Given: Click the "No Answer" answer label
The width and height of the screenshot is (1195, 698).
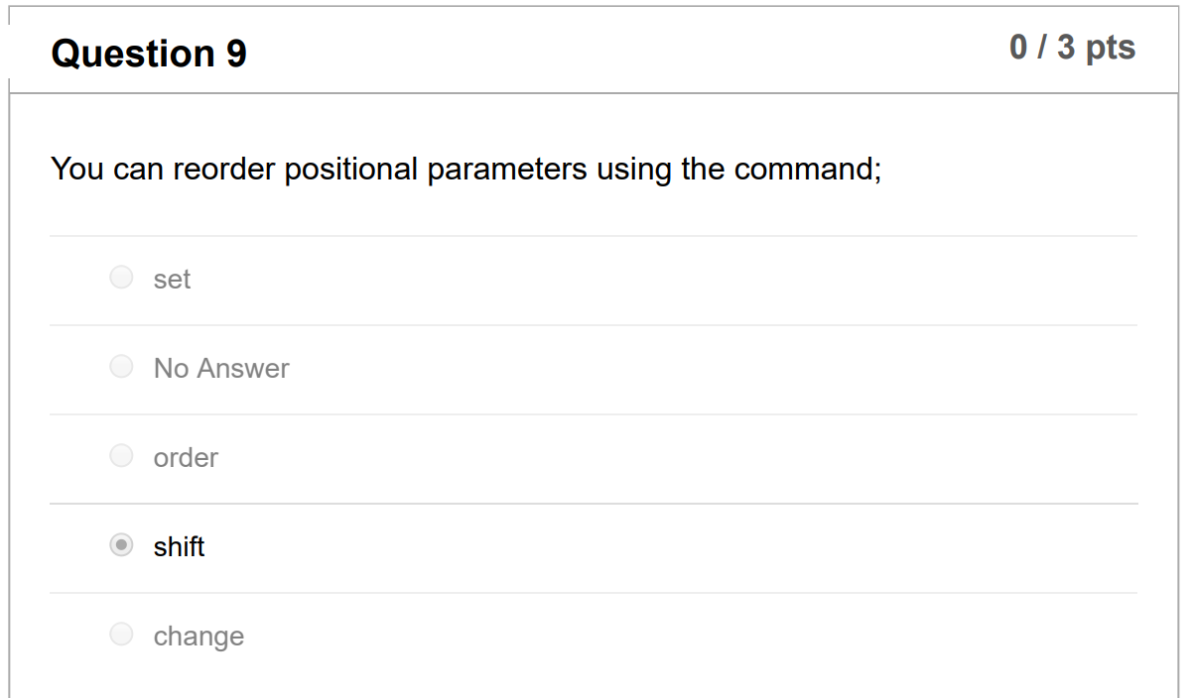Looking at the screenshot, I should click(x=220, y=368).
